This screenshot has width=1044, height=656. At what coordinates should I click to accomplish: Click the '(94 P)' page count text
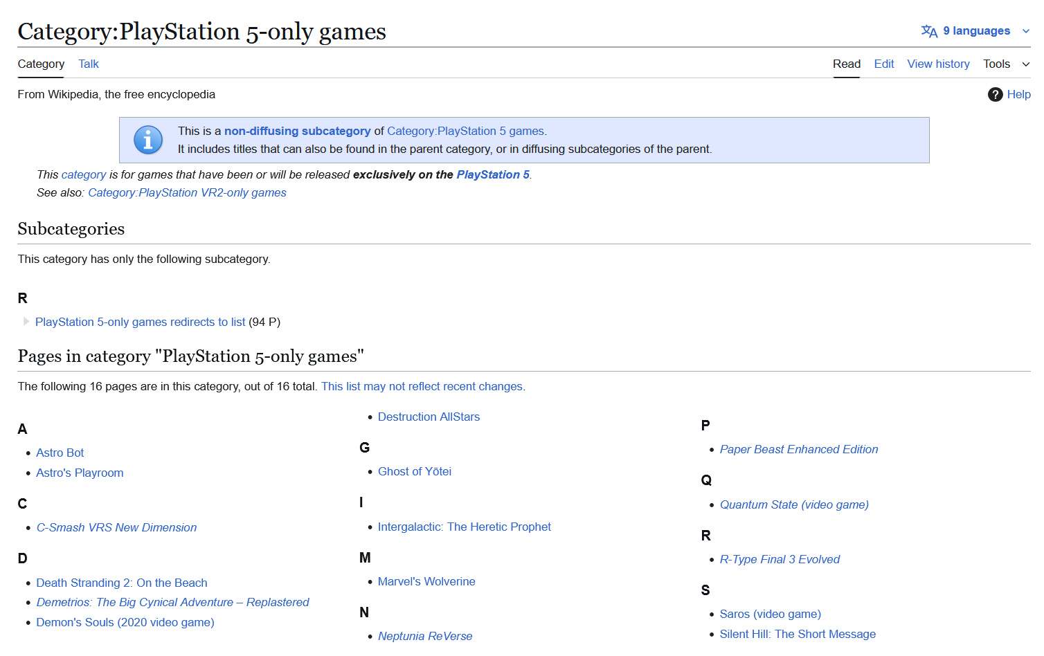coord(264,322)
